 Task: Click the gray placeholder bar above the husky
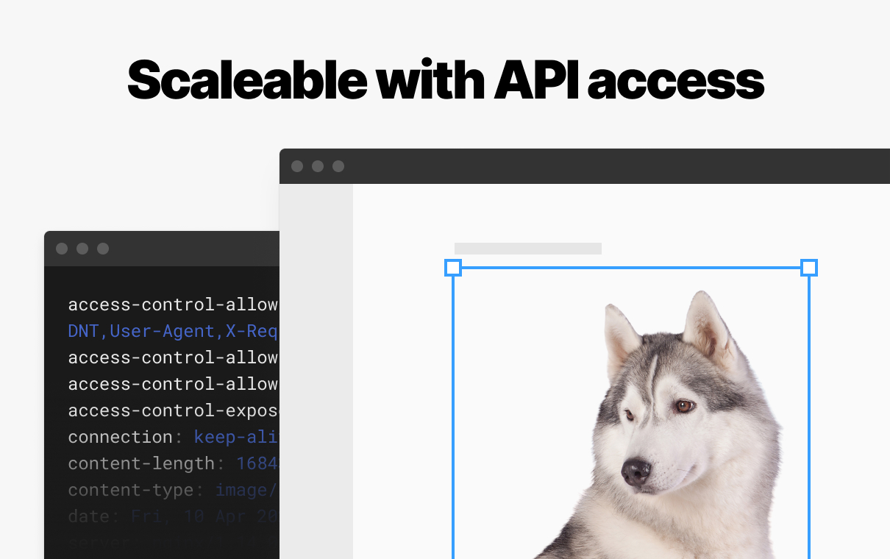click(x=527, y=249)
